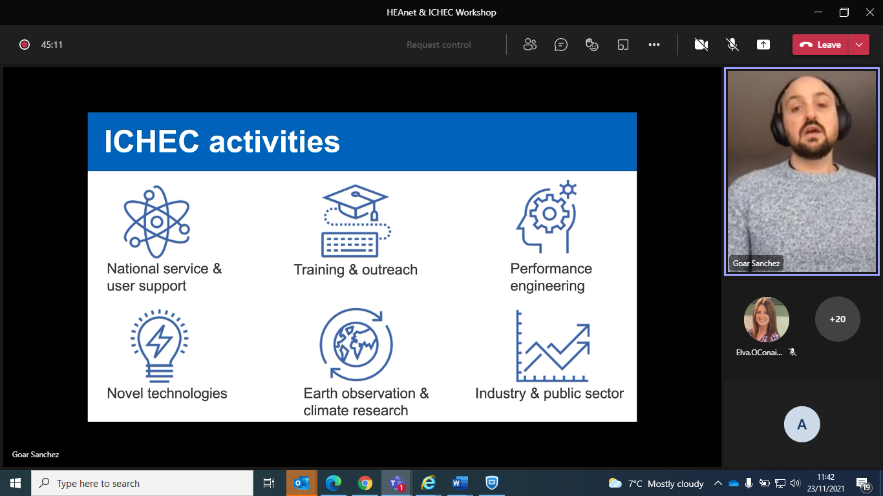Click the 45:11 meeting timer
883x496 pixels.
click(x=52, y=45)
